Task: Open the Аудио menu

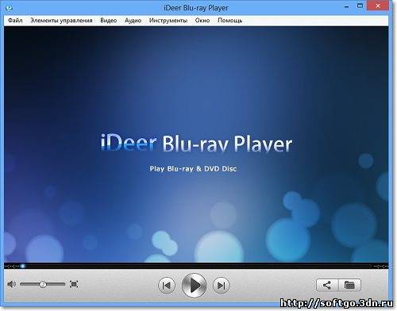Action: (133, 21)
